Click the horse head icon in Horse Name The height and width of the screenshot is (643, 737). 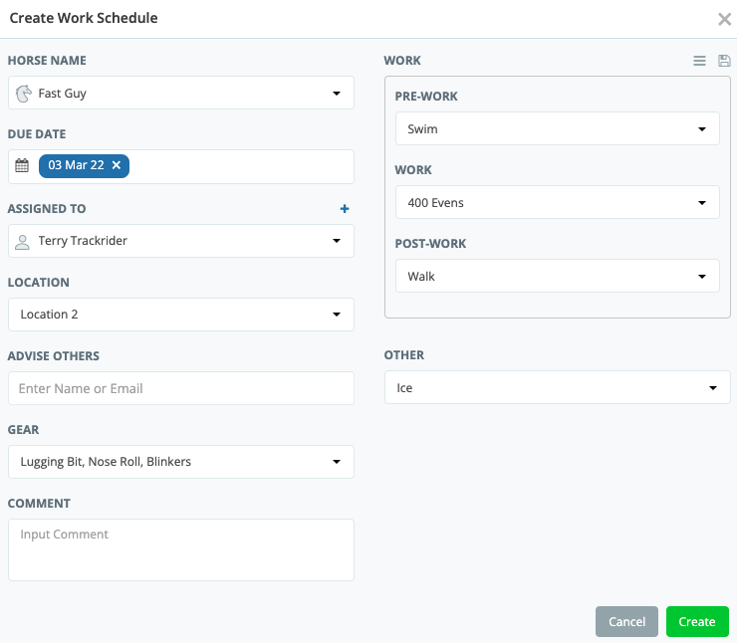click(23, 94)
